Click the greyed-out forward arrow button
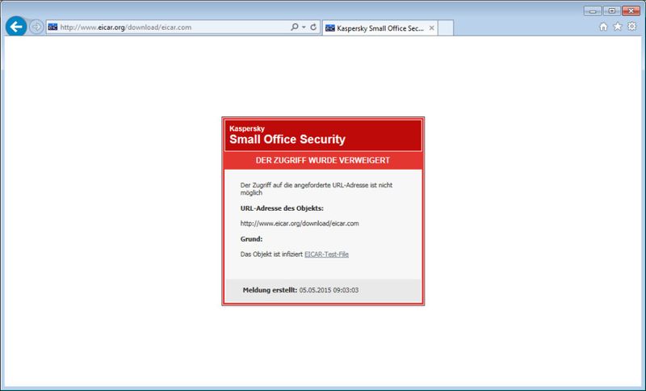The height and width of the screenshot is (391, 646). tap(36, 27)
